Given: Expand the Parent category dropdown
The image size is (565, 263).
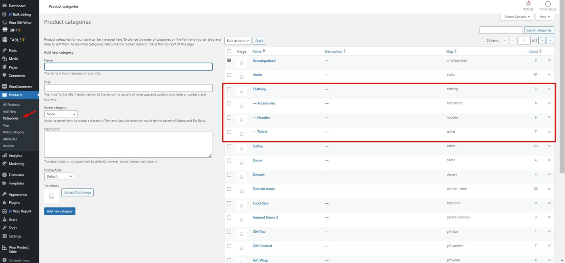Looking at the screenshot, I should [61, 114].
